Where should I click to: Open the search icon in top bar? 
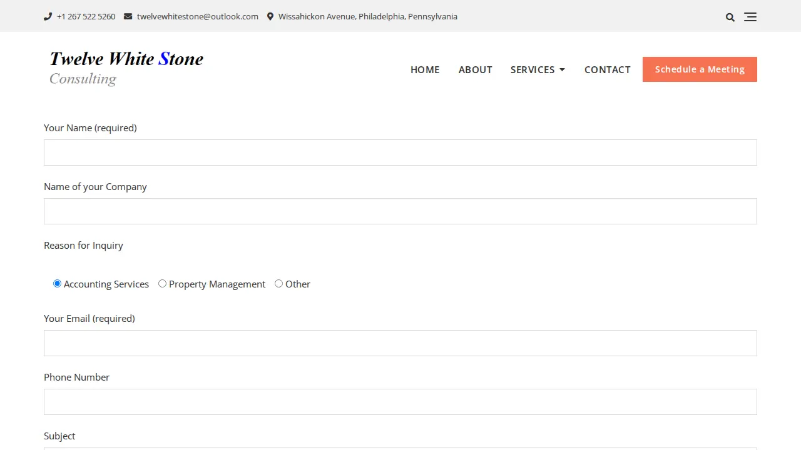coord(730,17)
